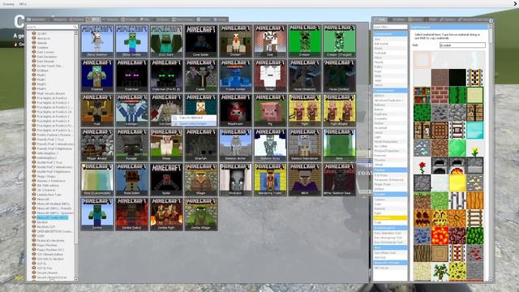Open the NPCs menu in top bar

point(23,4)
